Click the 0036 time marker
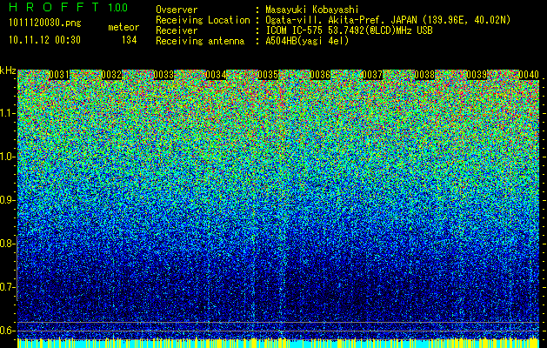Screen dimensions: 547x348 (320, 75)
